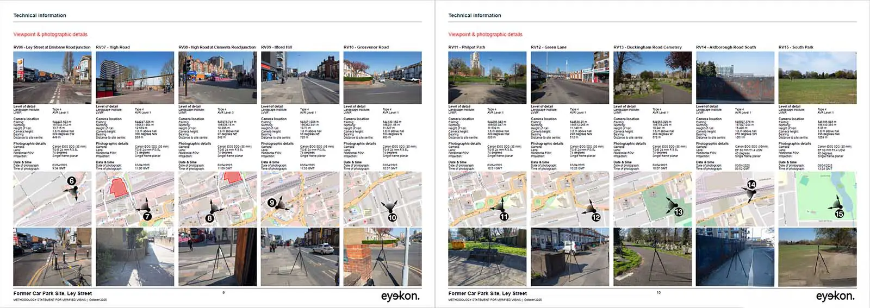Select viewpoint marker 7 on the map
870x308 pixels.
pos(147,216)
